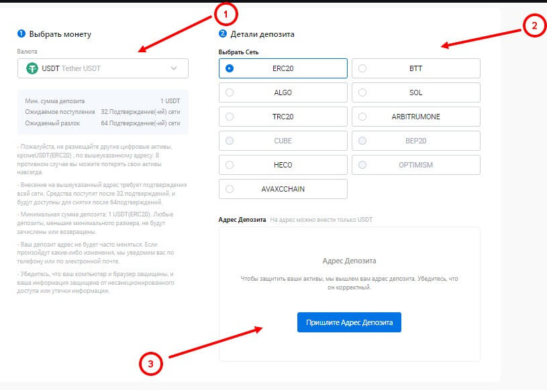The height and width of the screenshot is (390, 547).
Task: Click the red circled number 1 annotation
Action: point(226,13)
